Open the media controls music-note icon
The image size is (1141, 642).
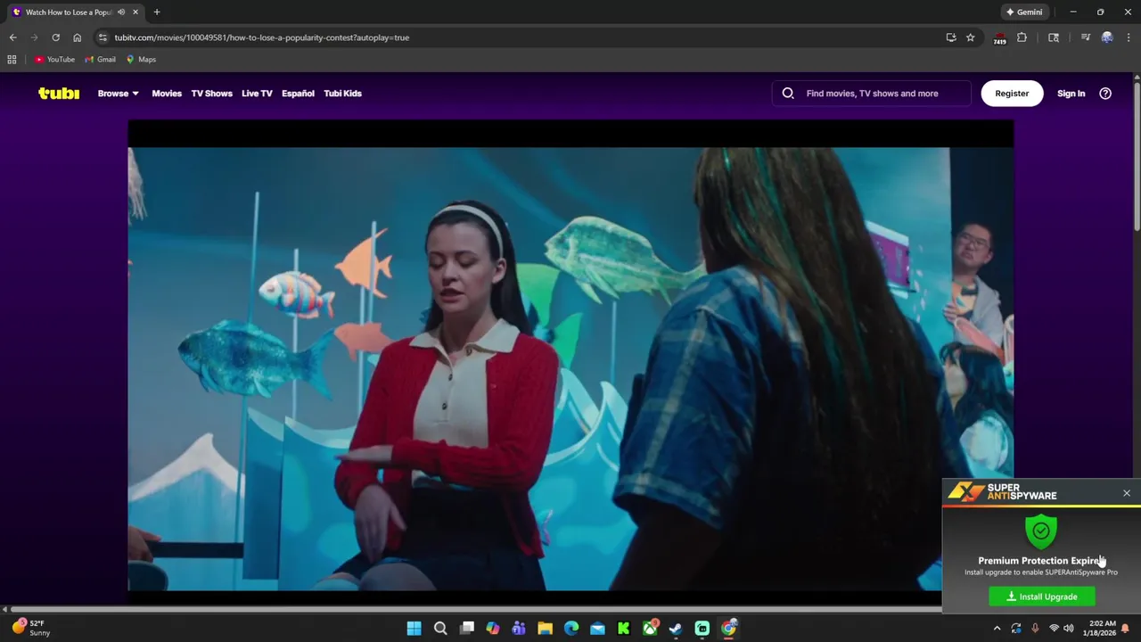coord(1085,37)
